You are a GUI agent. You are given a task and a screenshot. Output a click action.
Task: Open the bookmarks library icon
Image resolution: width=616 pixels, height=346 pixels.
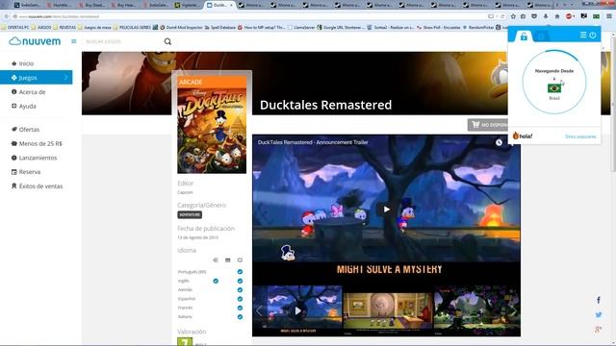coord(524,16)
